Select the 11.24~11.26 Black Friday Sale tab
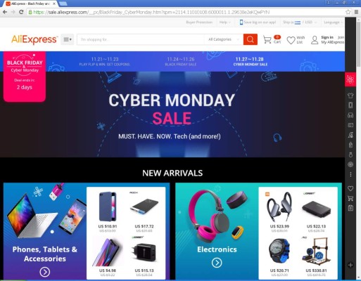 click(181, 62)
